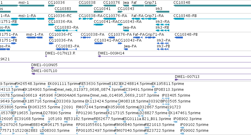Click the Faf gene label
Screen dimensions: 251x135
coord(134,3)
